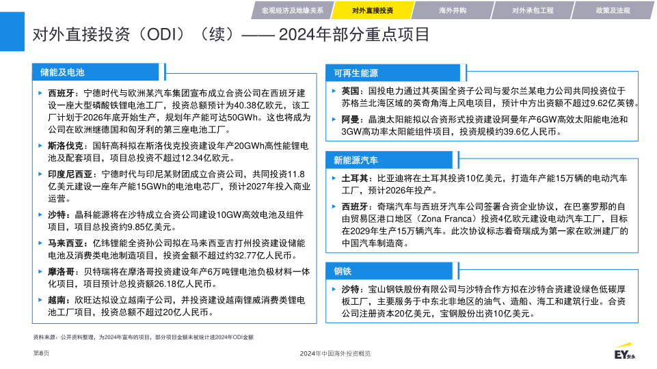Click the 沙特 bullet about 宝山钢铁

(483, 301)
